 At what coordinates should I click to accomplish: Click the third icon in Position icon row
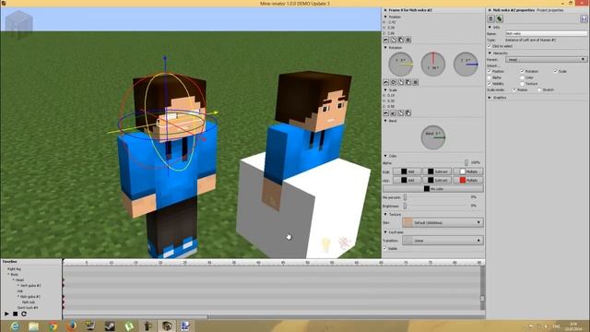(401, 40)
